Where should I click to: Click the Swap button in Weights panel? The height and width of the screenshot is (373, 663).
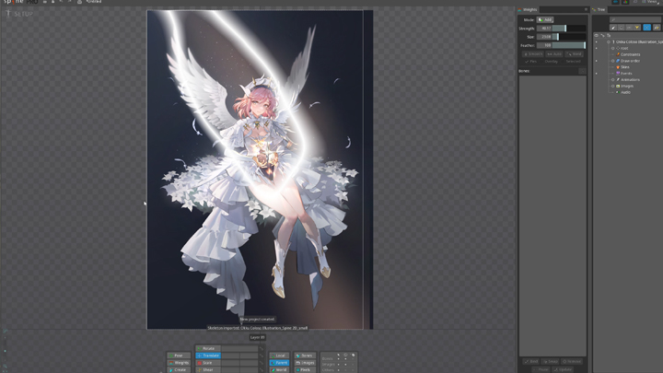(x=551, y=362)
